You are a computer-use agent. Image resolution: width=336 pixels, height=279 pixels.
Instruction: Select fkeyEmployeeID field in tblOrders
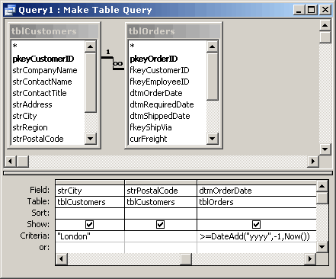coord(159,82)
